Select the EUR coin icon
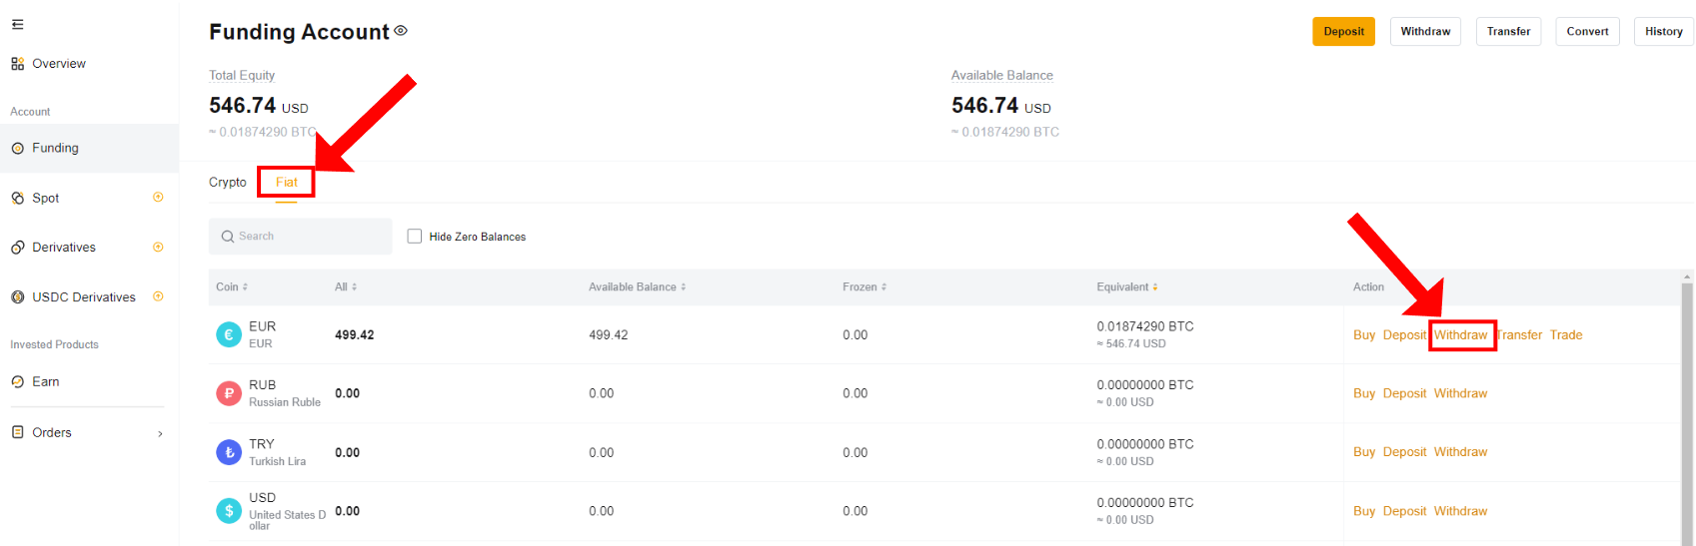The height and width of the screenshot is (546, 1696). point(229,335)
